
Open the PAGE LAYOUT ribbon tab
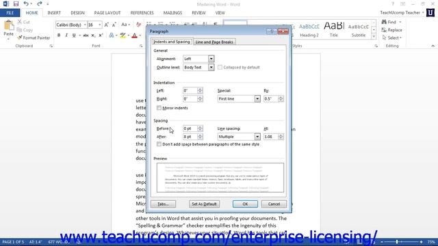point(107,13)
